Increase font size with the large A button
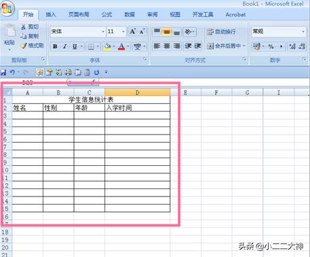 (133, 31)
